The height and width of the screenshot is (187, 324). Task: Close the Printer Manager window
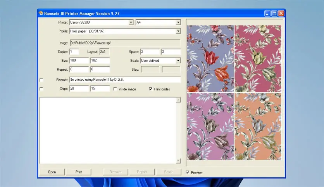point(281,14)
